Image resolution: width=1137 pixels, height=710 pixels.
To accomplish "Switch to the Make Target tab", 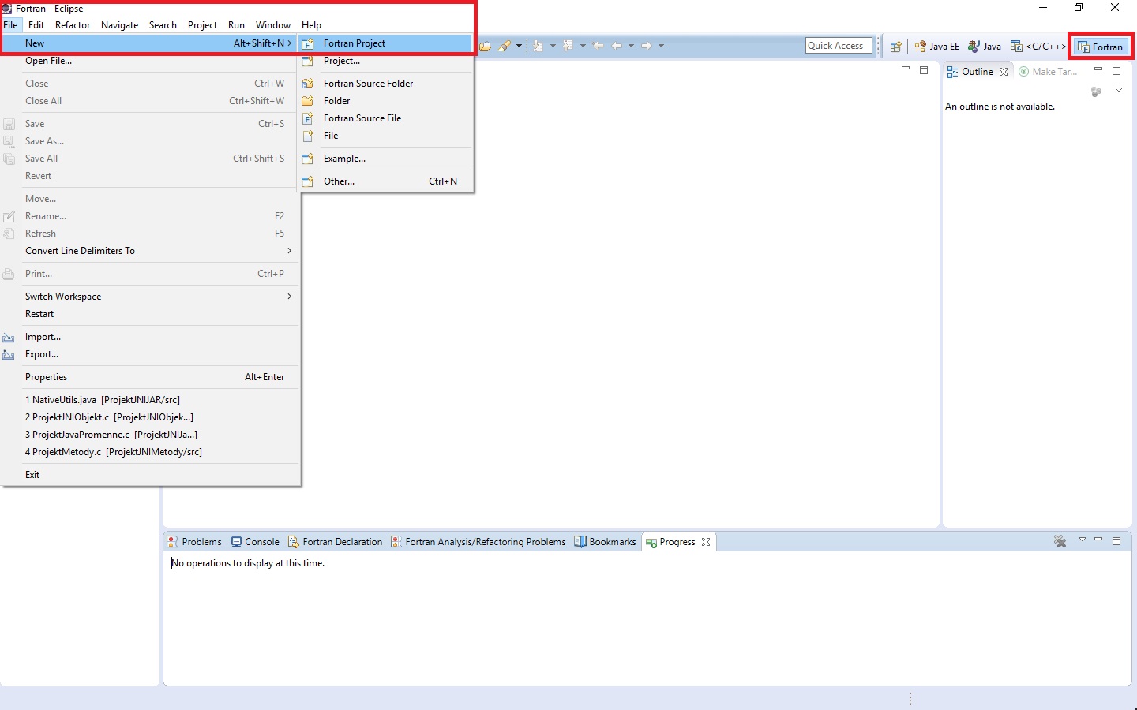I will tap(1048, 72).
